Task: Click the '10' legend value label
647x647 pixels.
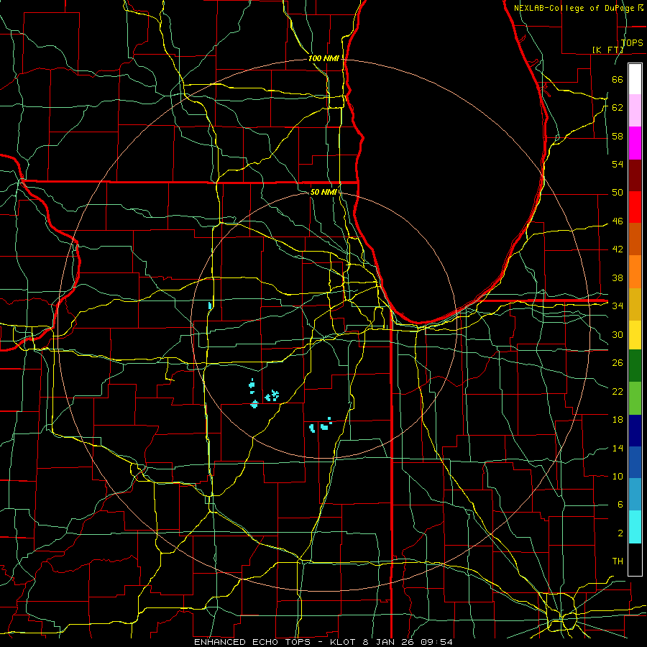Action: click(618, 476)
